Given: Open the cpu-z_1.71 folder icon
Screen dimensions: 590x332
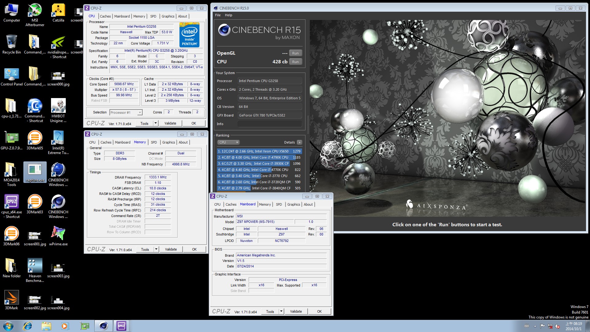Looking at the screenshot, I should [11, 108].
